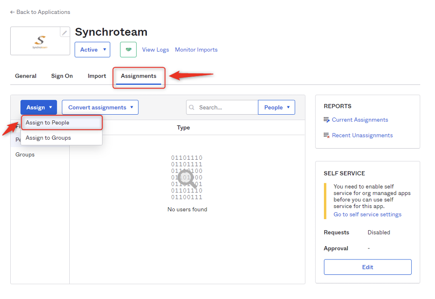Screen dimensions: 435x299
Task: Click the green handshake provisioning icon
Action: click(x=128, y=50)
